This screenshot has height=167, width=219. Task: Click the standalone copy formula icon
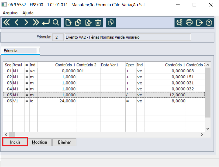111,23
